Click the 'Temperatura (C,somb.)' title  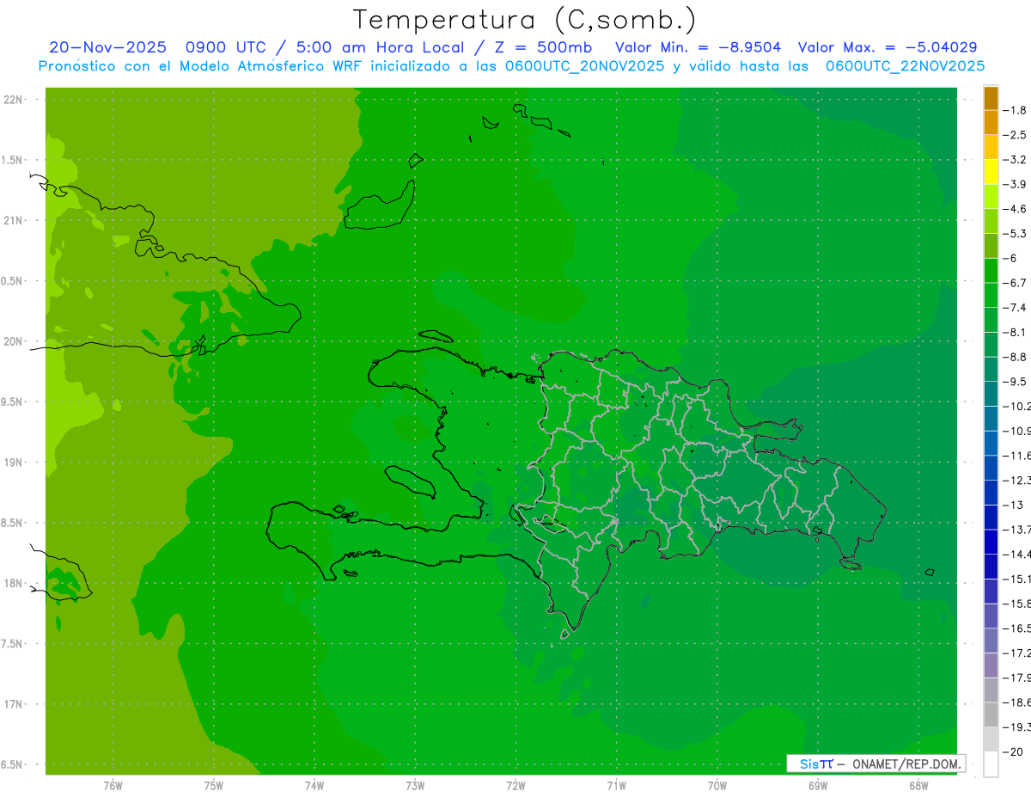pos(523,20)
